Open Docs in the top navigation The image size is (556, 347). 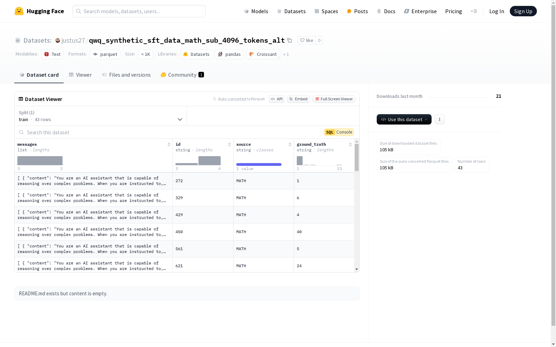[386, 11]
